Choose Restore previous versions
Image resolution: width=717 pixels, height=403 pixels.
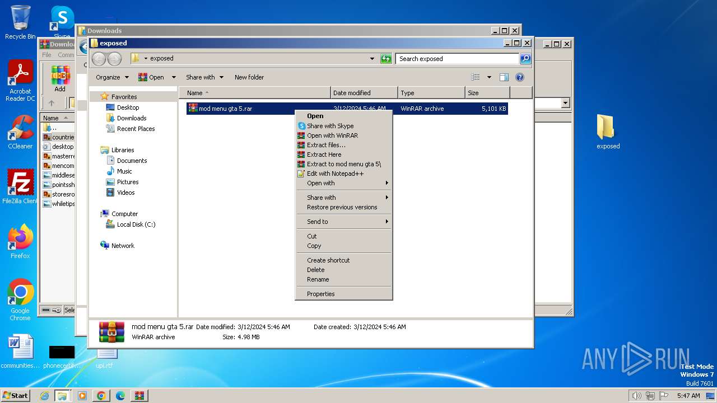click(344, 207)
